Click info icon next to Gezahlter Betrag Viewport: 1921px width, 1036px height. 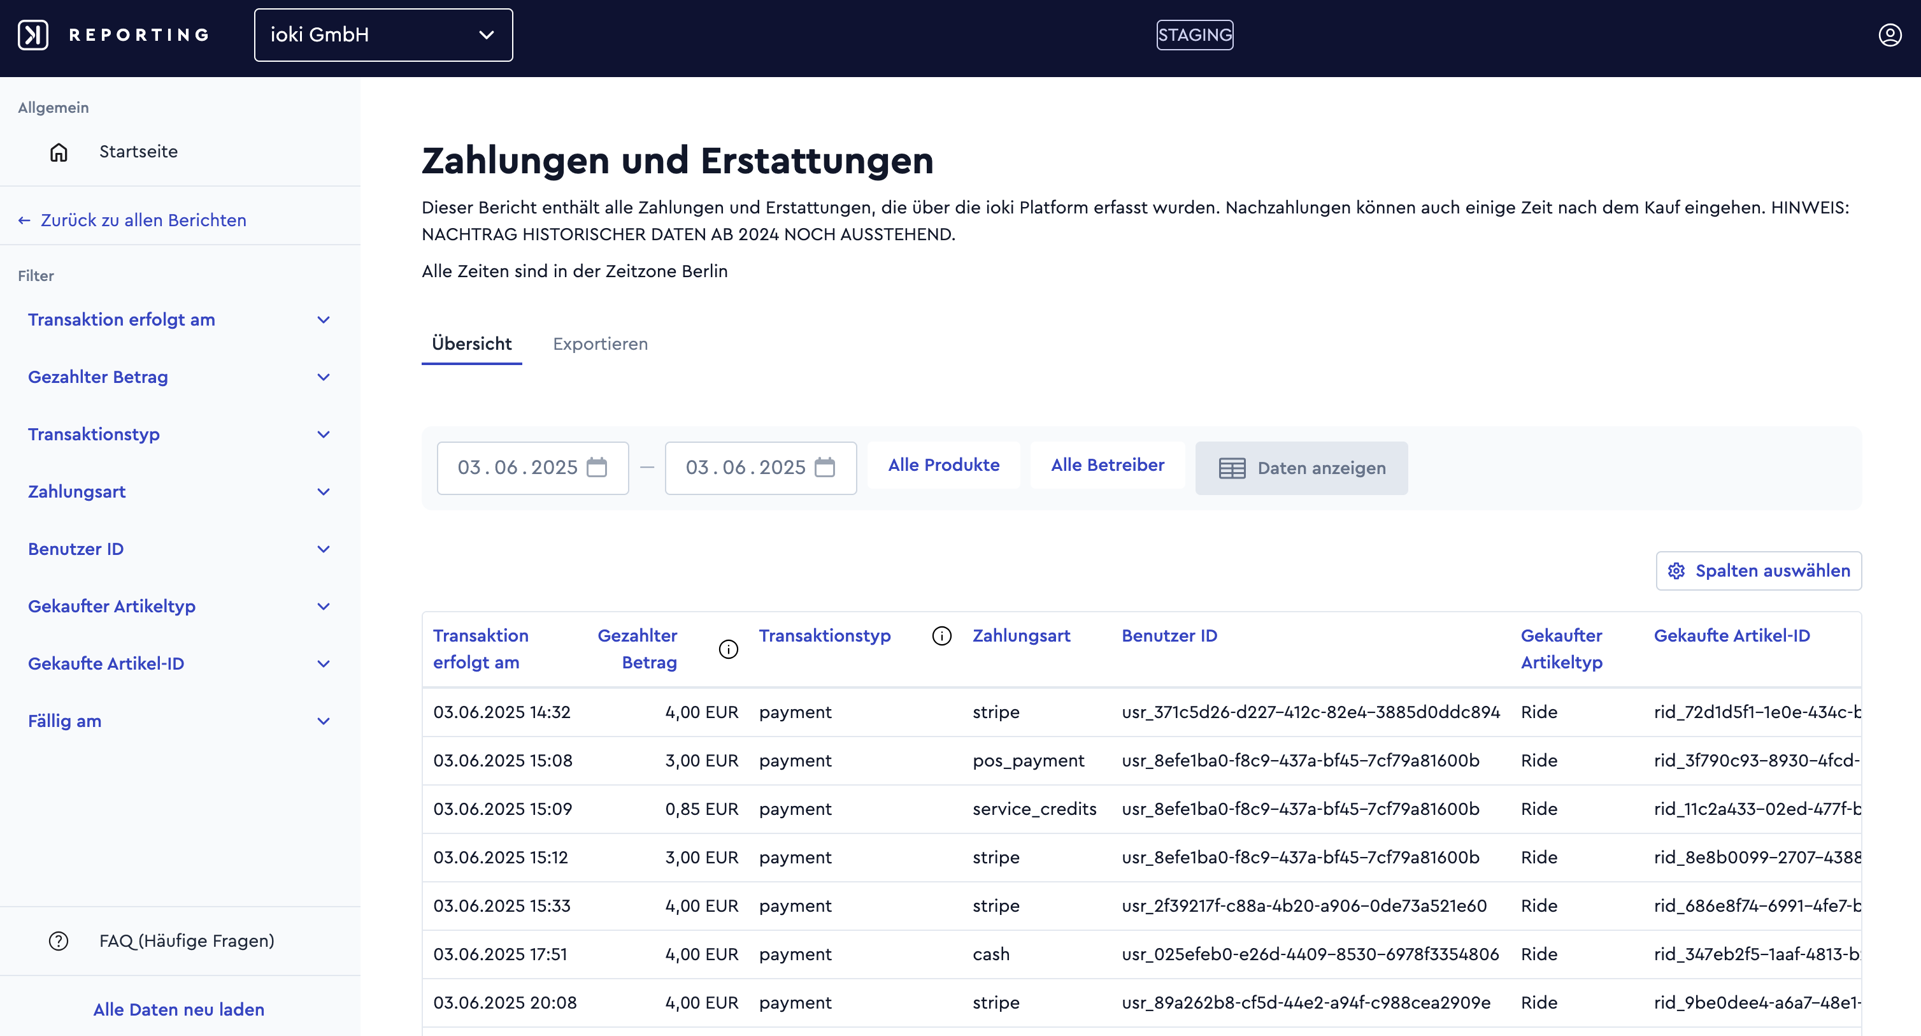pos(729,650)
